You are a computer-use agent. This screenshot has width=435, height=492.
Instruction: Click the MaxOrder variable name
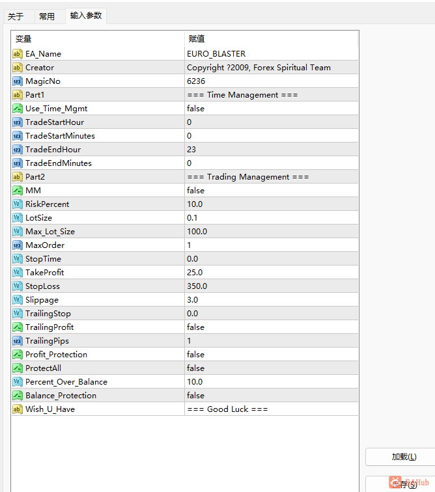pyautogui.click(x=45, y=245)
